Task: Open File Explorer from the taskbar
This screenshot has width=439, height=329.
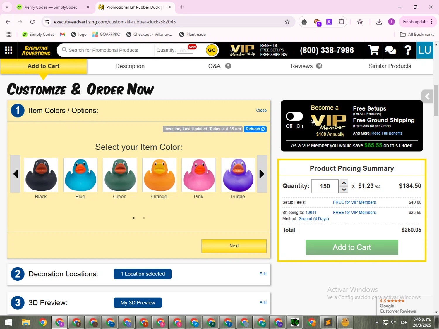Action: pyautogui.click(x=26, y=322)
